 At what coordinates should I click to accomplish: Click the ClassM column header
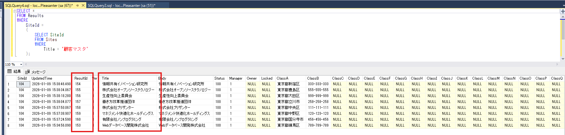pyautogui.click(x=494, y=78)
